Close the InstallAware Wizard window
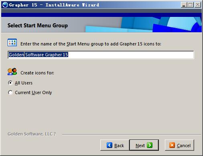This screenshot has height=156, width=203. (x=198, y=5)
